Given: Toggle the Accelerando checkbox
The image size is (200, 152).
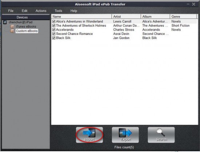Looking at the screenshot, I should 54,30.
